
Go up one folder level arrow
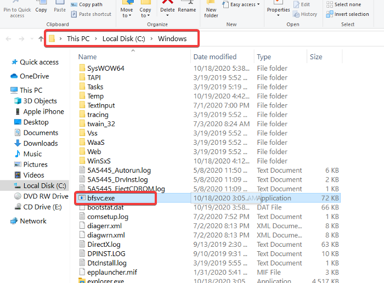coord(41,39)
